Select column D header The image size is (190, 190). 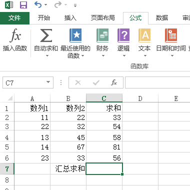[x=140, y=98]
